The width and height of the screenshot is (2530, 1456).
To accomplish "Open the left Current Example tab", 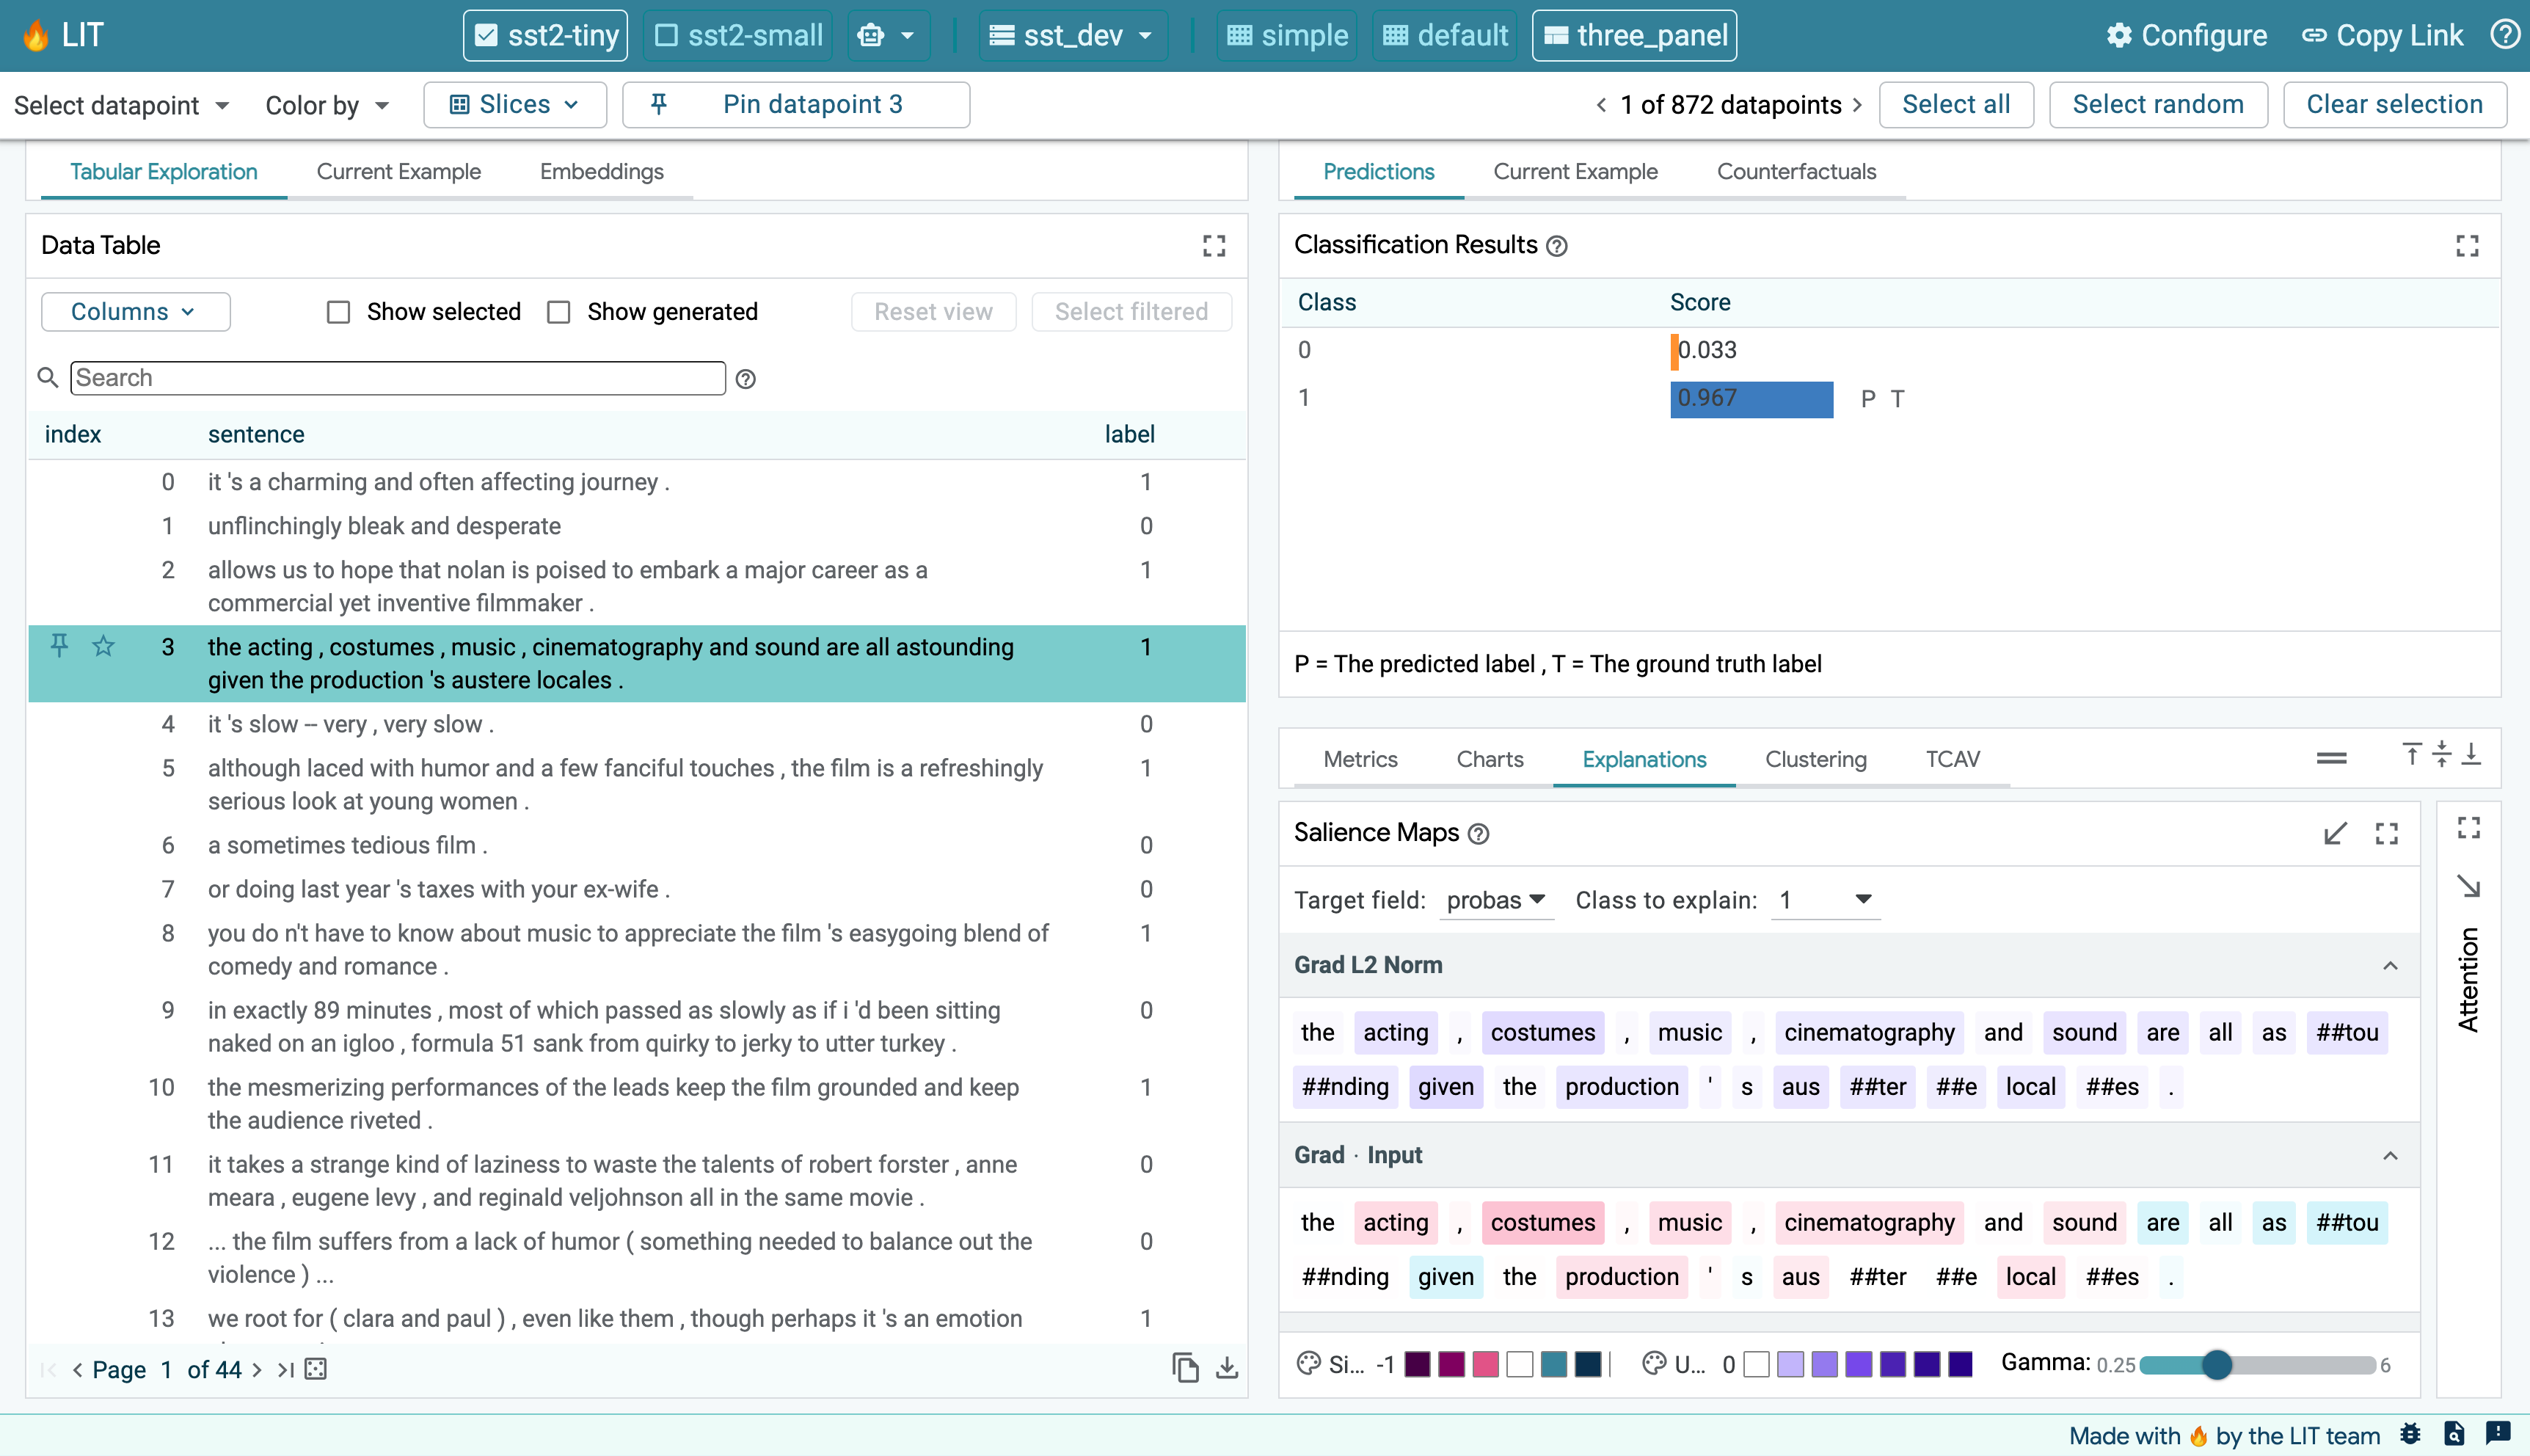I will [399, 172].
